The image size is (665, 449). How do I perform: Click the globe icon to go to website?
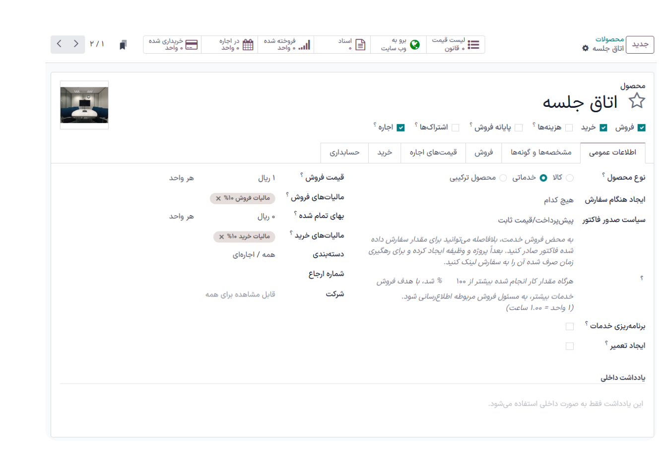tap(415, 45)
